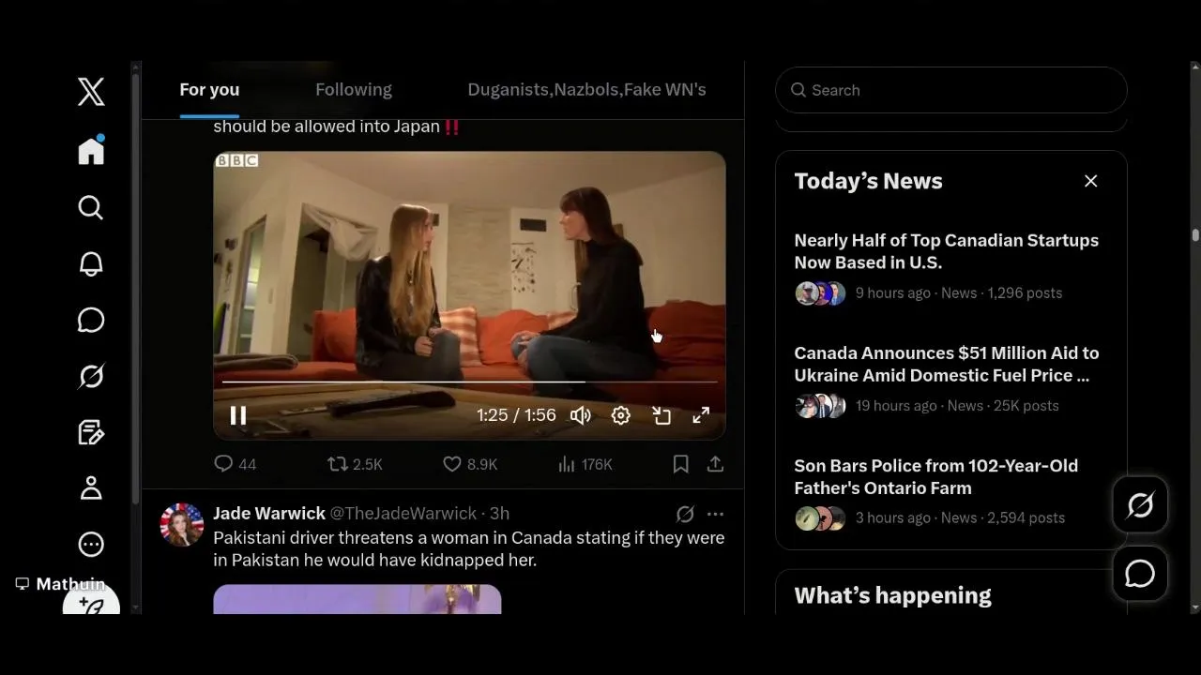Close the Today's News panel

(x=1090, y=181)
